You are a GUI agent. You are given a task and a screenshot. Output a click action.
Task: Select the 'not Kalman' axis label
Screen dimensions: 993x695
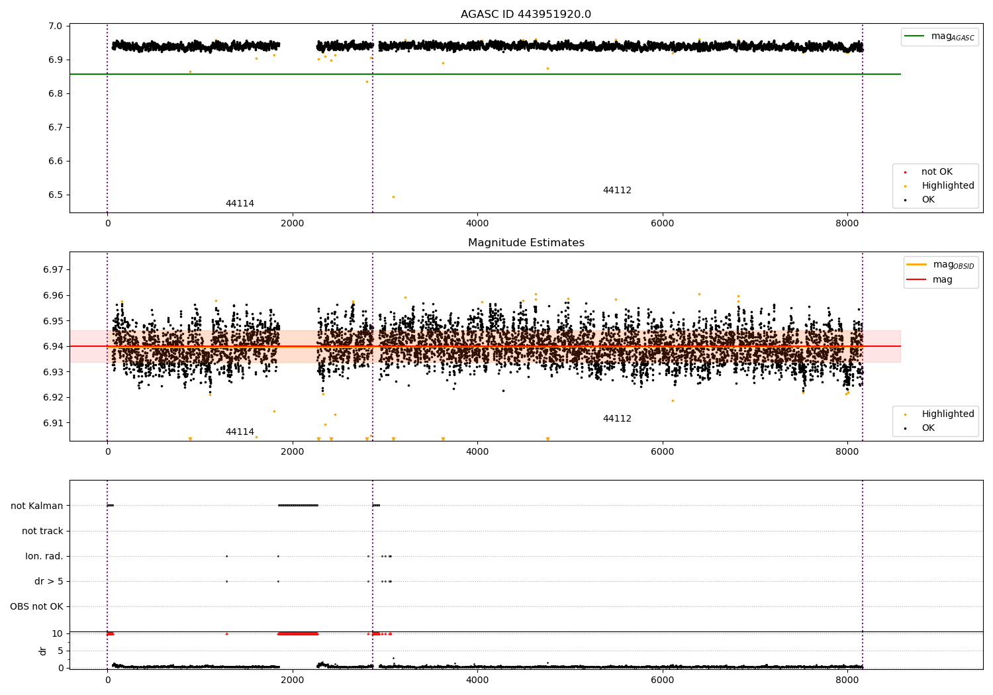37,506
